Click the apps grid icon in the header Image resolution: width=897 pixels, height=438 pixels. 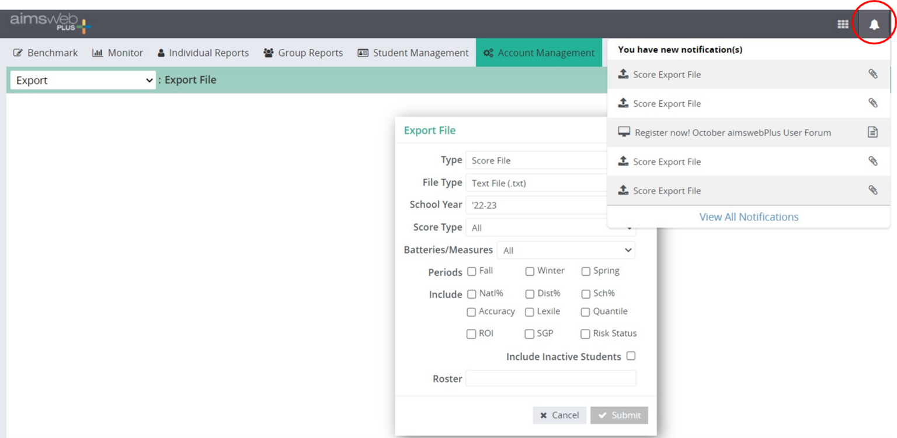pos(843,24)
